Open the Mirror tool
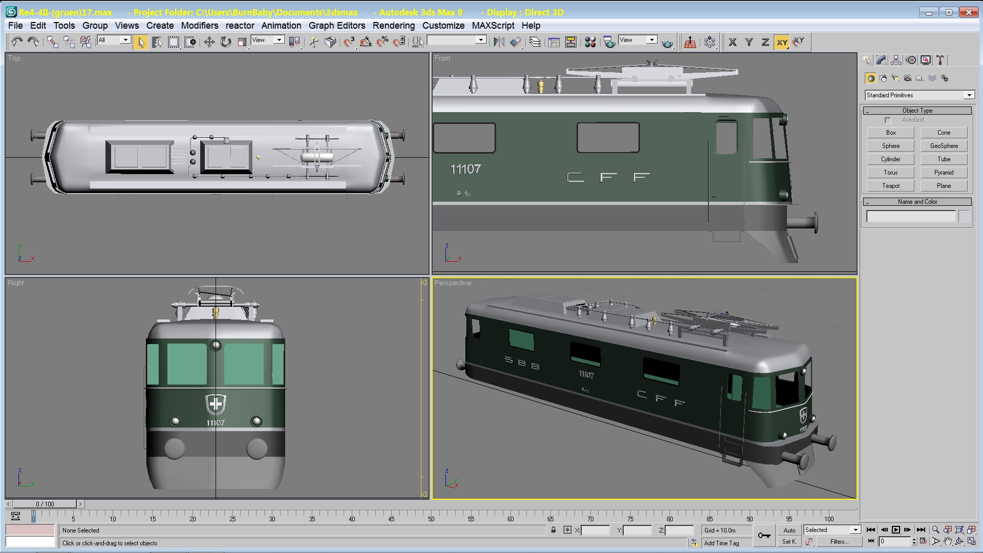This screenshot has height=553, width=983. [x=499, y=42]
